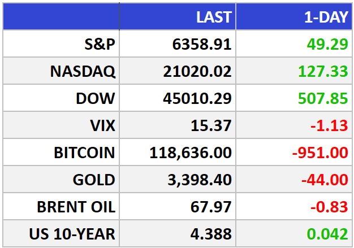354x248 pixels.
Task: Select the BITCOIN row label
Action: tap(84, 153)
